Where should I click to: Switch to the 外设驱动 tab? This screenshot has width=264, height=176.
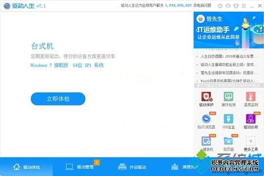click(x=132, y=167)
